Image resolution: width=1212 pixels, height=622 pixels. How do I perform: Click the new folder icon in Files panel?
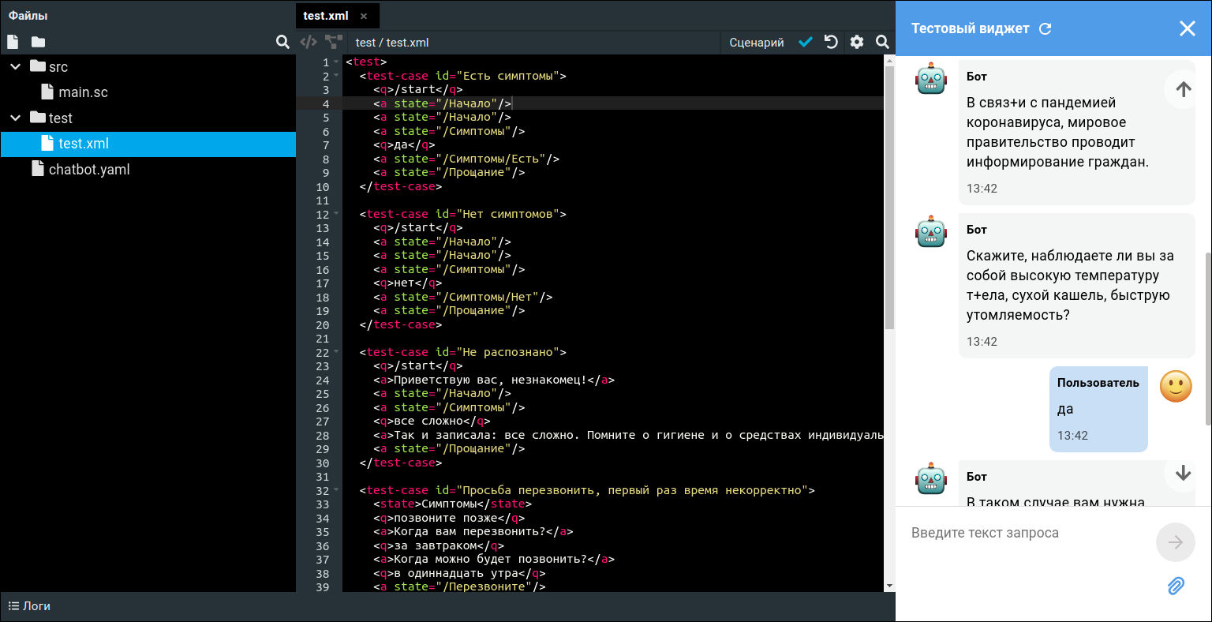tap(38, 42)
